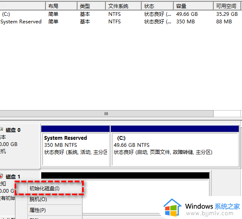Click the 磁盘 1 disk label
Viewport: 242px width, 219px height.
[x=13, y=176]
